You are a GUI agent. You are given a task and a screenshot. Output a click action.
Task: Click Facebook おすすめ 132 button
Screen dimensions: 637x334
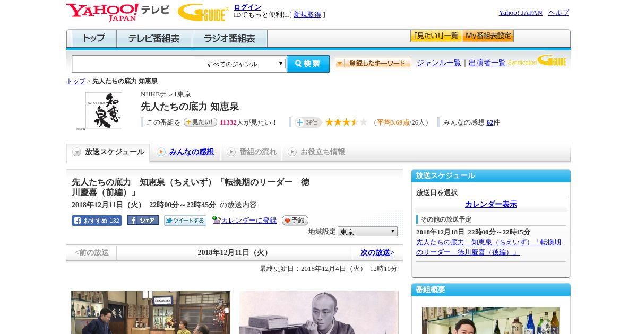pyautogui.click(x=97, y=221)
